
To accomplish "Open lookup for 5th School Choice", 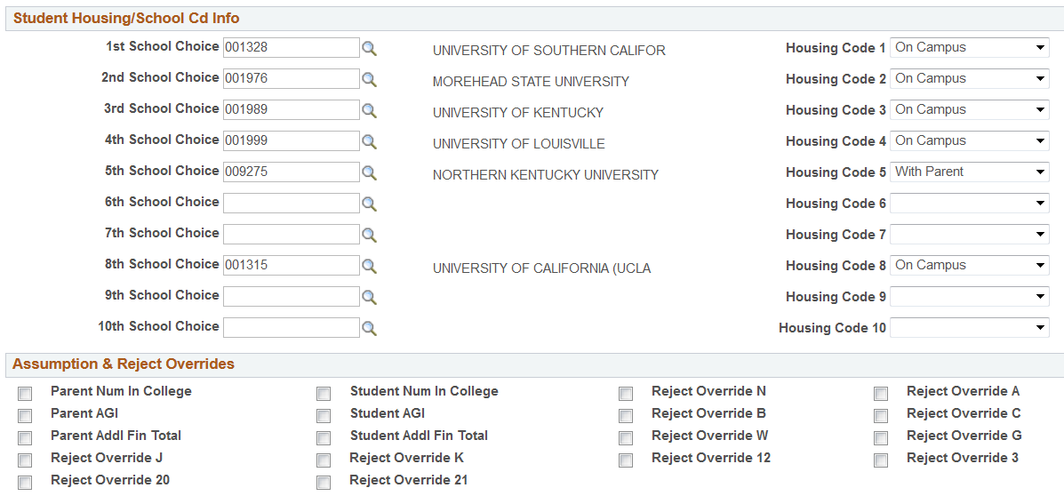I will pos(369,173).
